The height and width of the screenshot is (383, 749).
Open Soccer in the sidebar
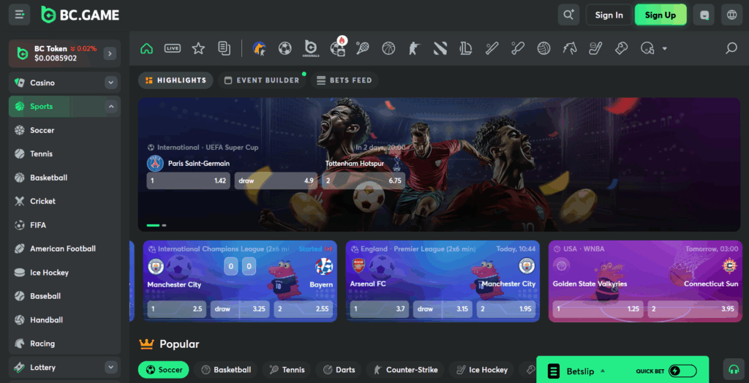[x=64, y=130]
